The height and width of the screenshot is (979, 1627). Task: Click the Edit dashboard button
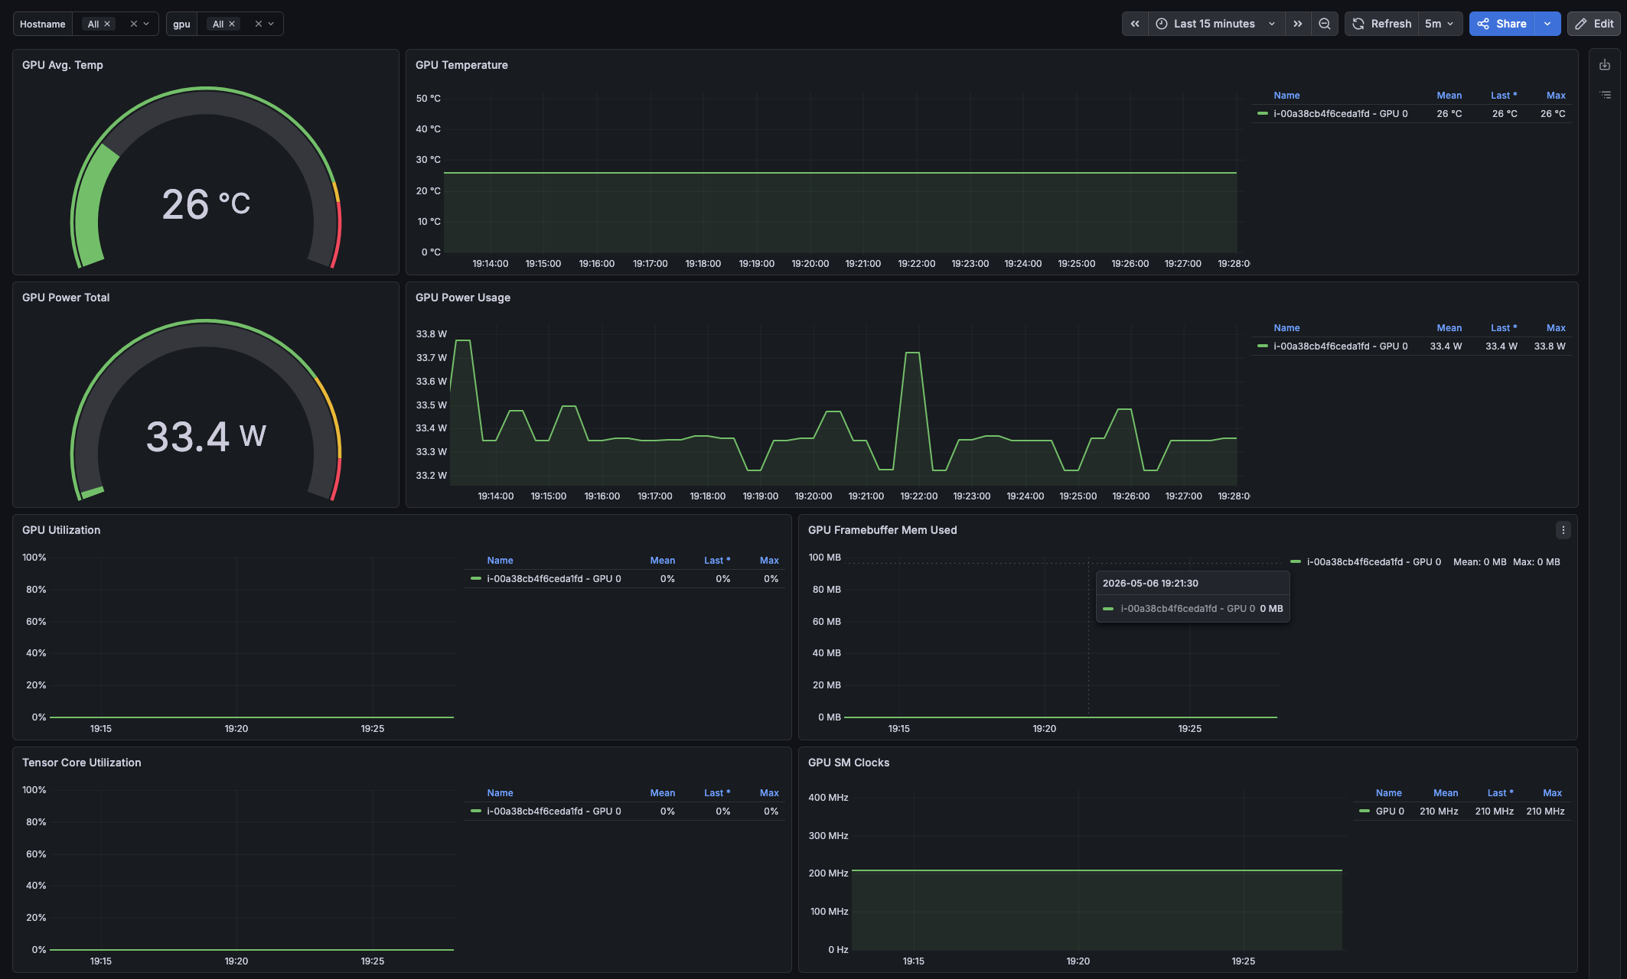click(x=1594, y=24)
